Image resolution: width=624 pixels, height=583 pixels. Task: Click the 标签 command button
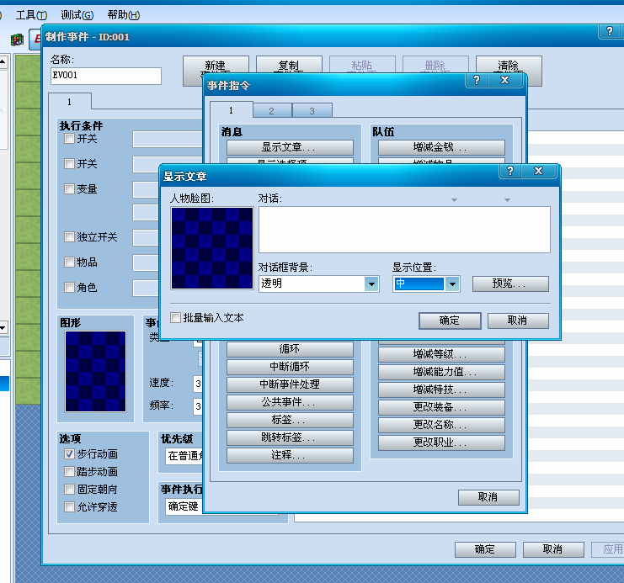click(290, 420)
